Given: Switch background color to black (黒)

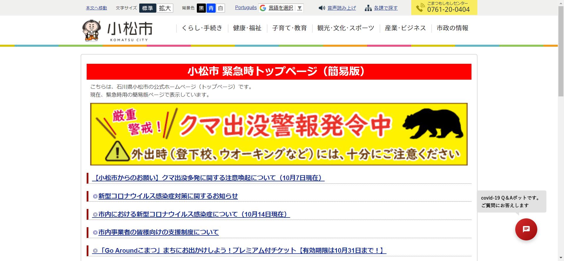Looking at the screenshot, I should pos(202,8).
